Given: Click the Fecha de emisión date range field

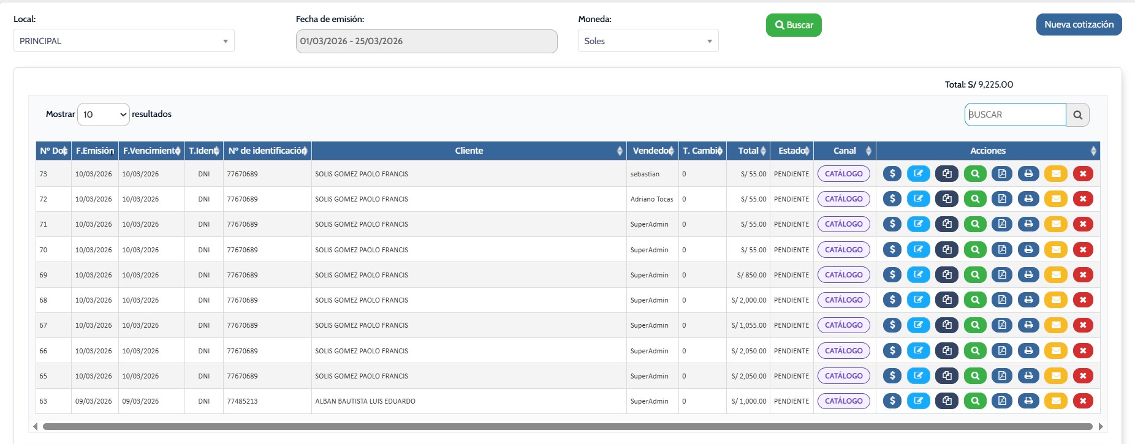Looking at the screenshot, I should click(x=427, y=41).
